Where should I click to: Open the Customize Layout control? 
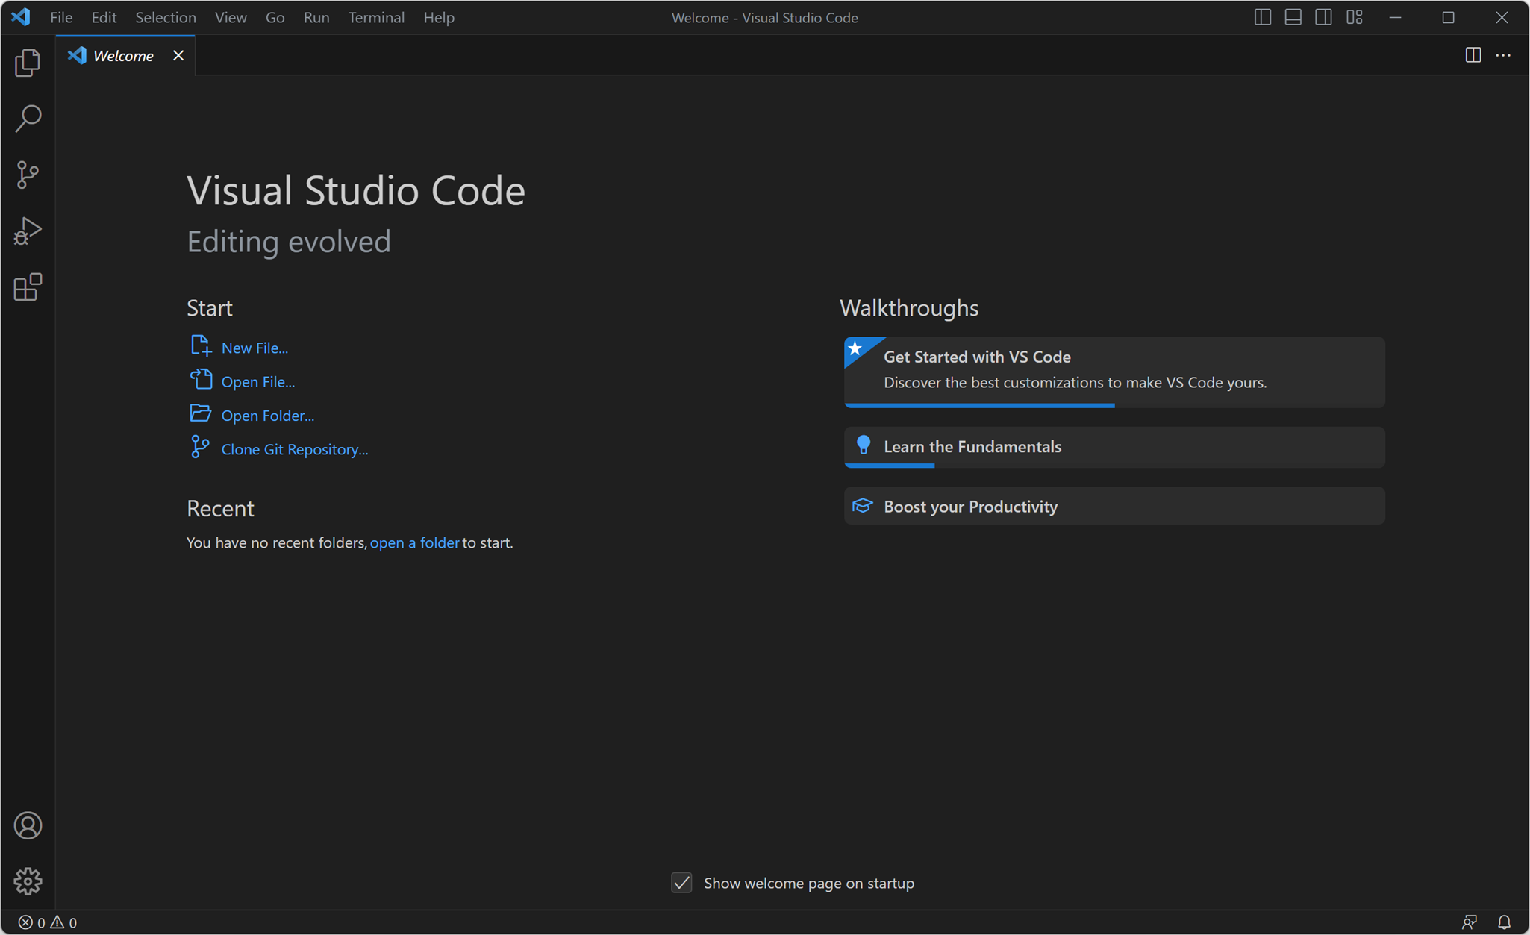[x=1355, y=17]
